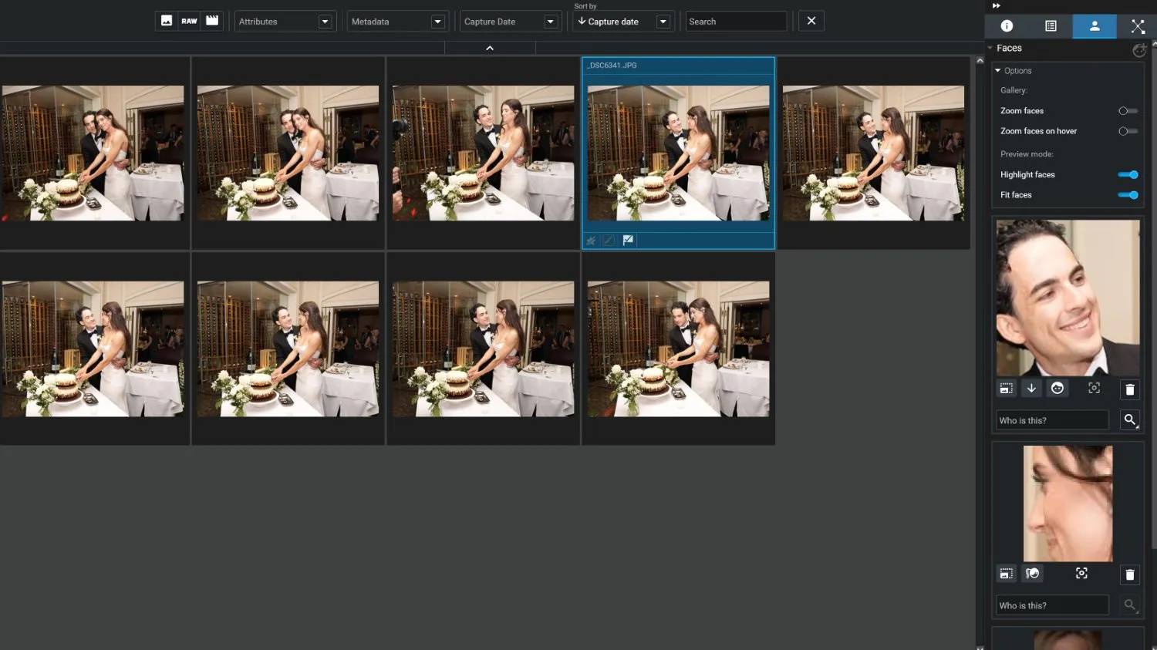The width and height of the screenshot is (1157, 650).
Task: Open the Metadata sidebar tab
Action: (1051, 25)
